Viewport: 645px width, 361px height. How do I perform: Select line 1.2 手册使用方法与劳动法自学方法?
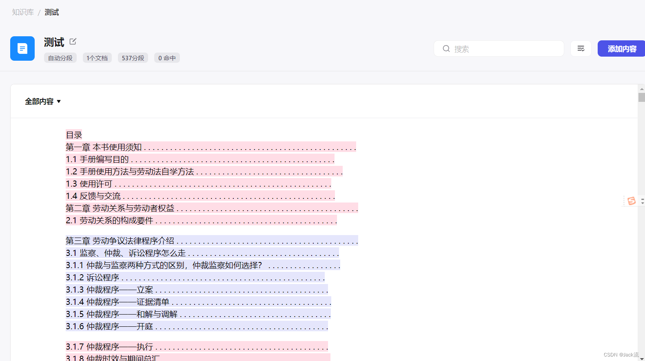coord(204,172)
